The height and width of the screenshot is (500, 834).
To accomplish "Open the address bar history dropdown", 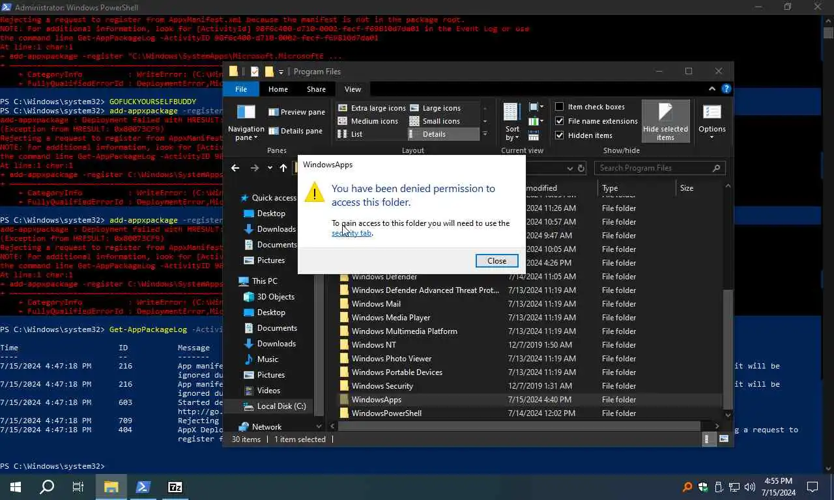I will (x=569, y=168).
